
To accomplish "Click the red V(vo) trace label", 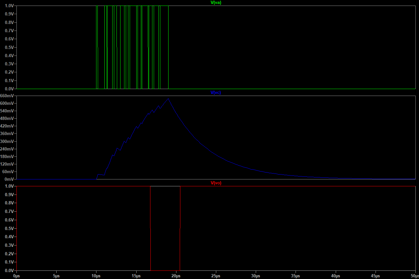I will pos(216,183).
